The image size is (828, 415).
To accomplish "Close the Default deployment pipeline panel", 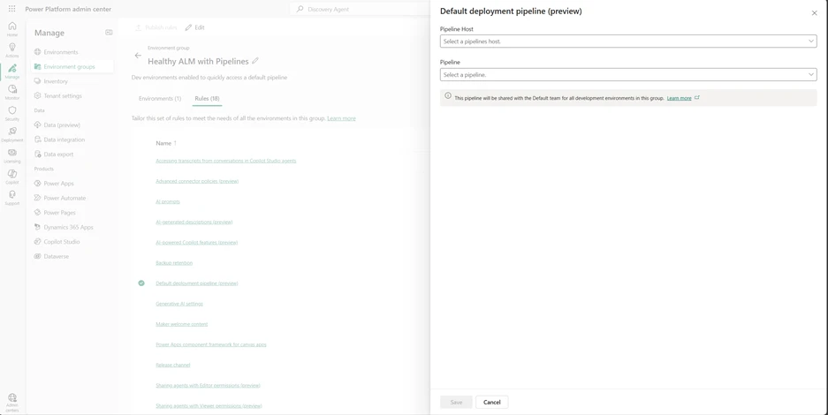I will tap(814, 12).
